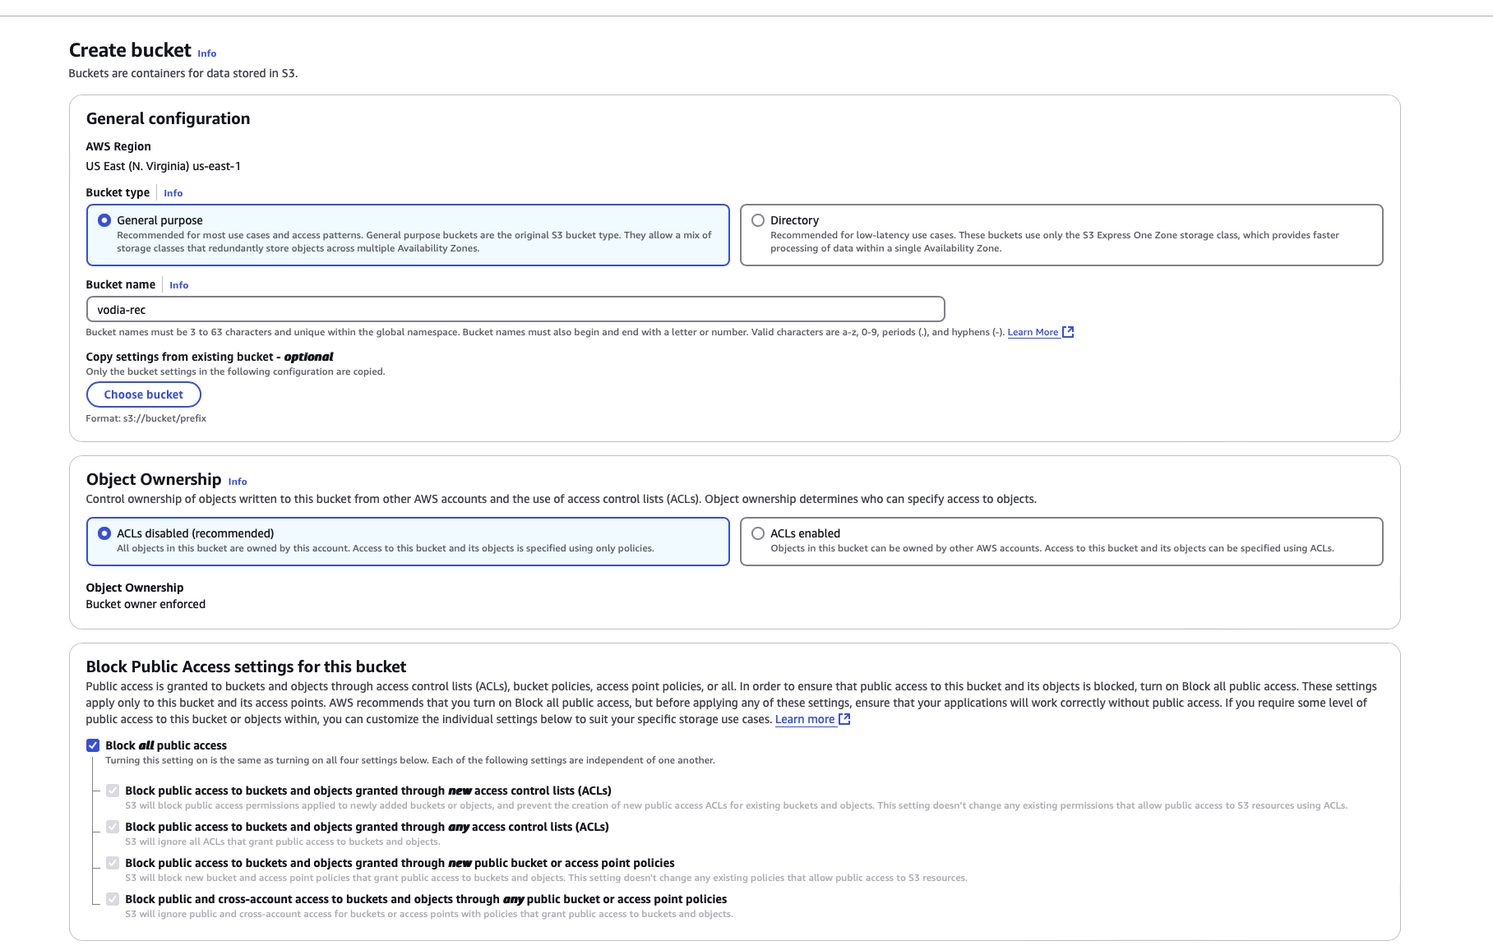Toggle block public and cross-account access checkbox
1493x950 pixels.
coord(113,899)
